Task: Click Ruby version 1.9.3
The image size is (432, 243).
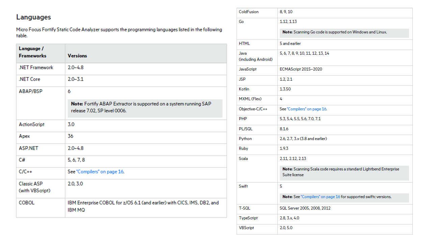Action: (x=284, y=148)
